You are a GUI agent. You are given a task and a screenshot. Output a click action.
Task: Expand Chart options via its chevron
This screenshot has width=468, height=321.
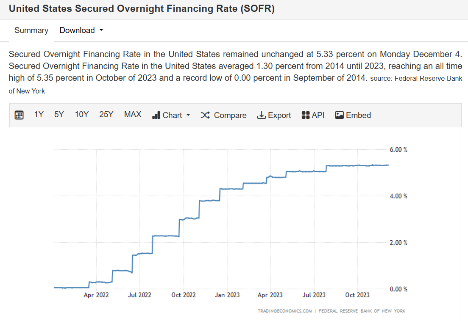point(188,115)
